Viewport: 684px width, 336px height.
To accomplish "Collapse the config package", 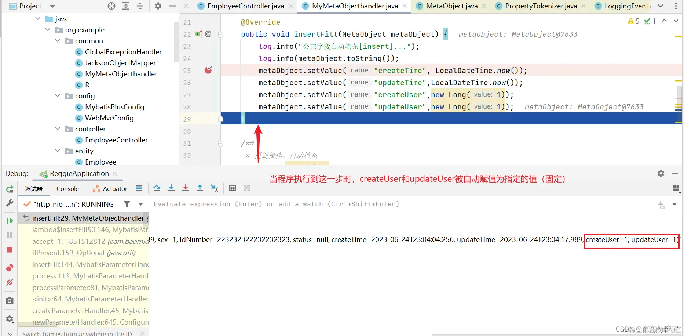I will click(x=58, y=95).
